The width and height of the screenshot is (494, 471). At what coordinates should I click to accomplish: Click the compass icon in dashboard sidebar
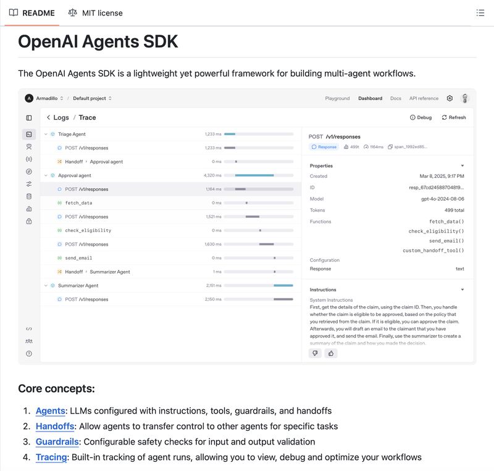[29, 172]
